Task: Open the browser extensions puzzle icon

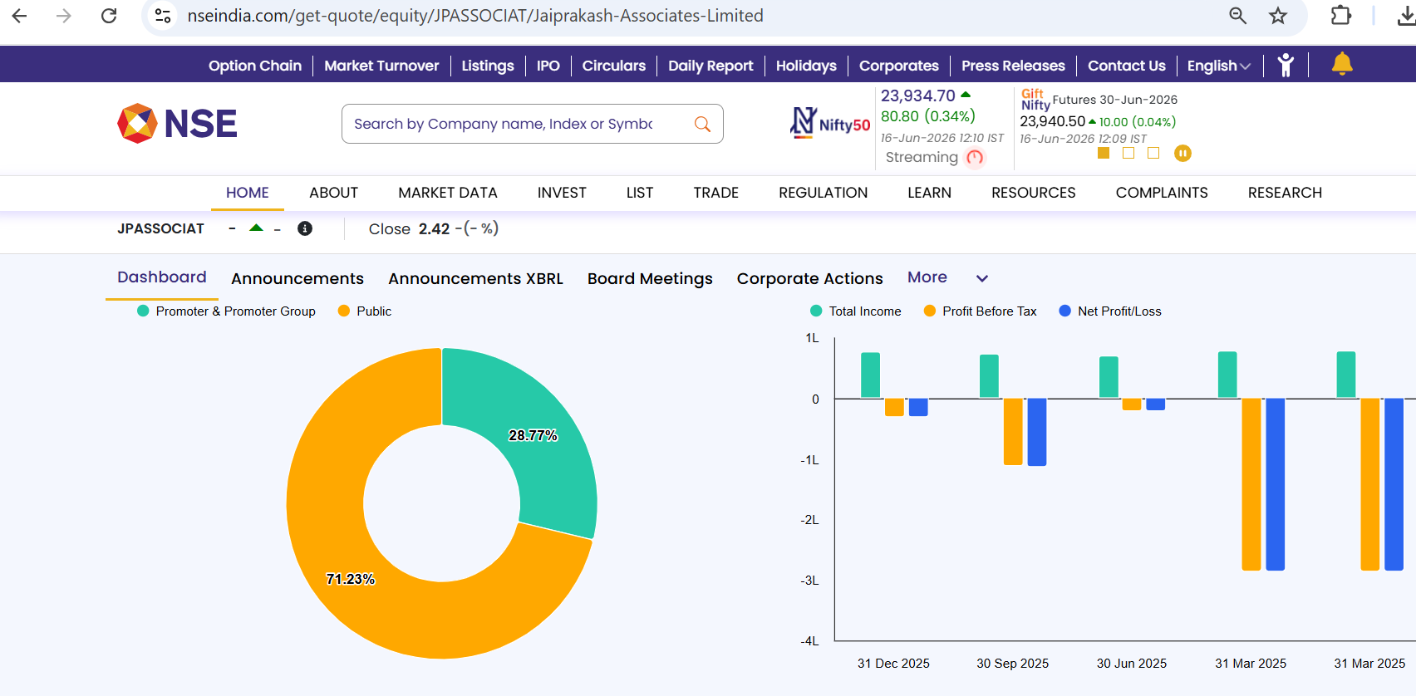Action: (1340, 16)
